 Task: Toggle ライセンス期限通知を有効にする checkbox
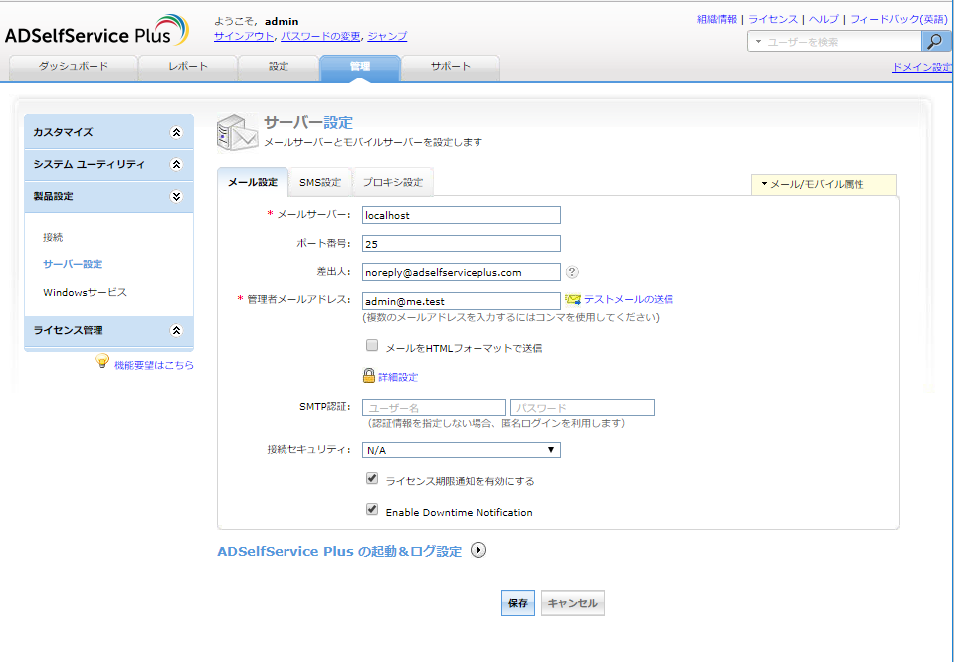[x=372, y=478]
